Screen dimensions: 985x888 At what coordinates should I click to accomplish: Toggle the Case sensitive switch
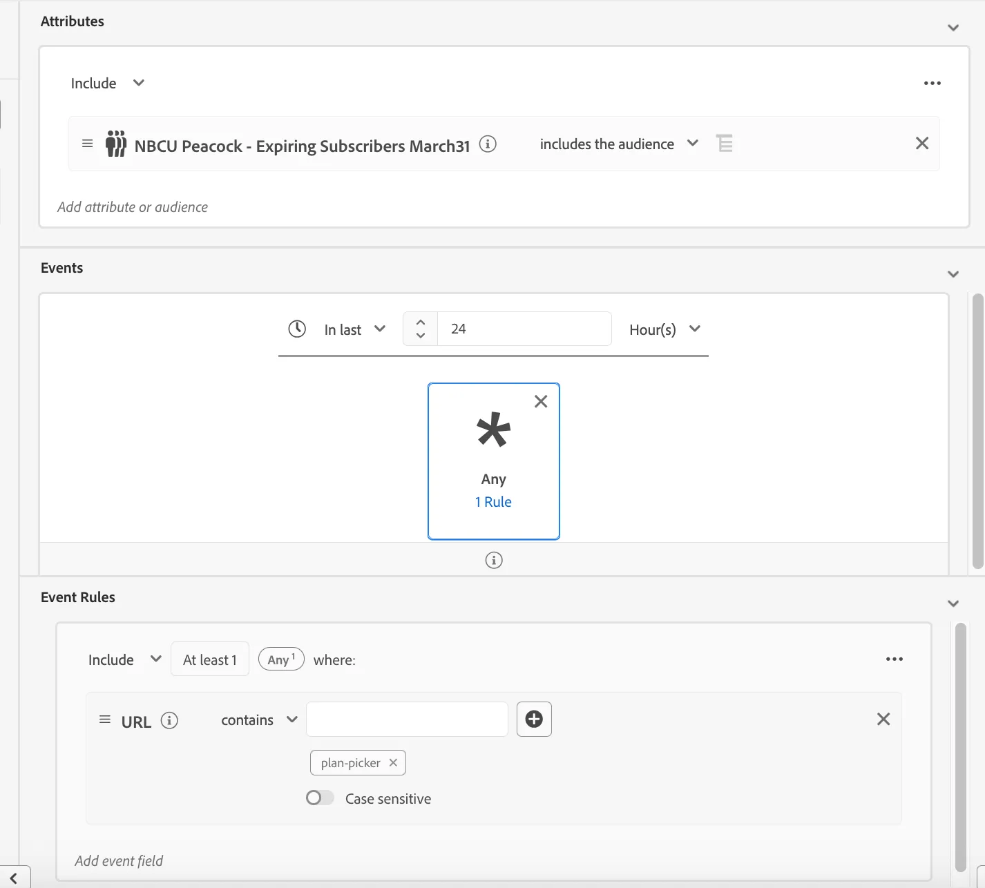(x=320, y=798)
